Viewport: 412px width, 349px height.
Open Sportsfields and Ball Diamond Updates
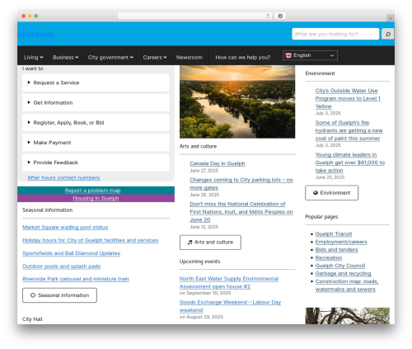pyautogui.click(x=71, y=253)
